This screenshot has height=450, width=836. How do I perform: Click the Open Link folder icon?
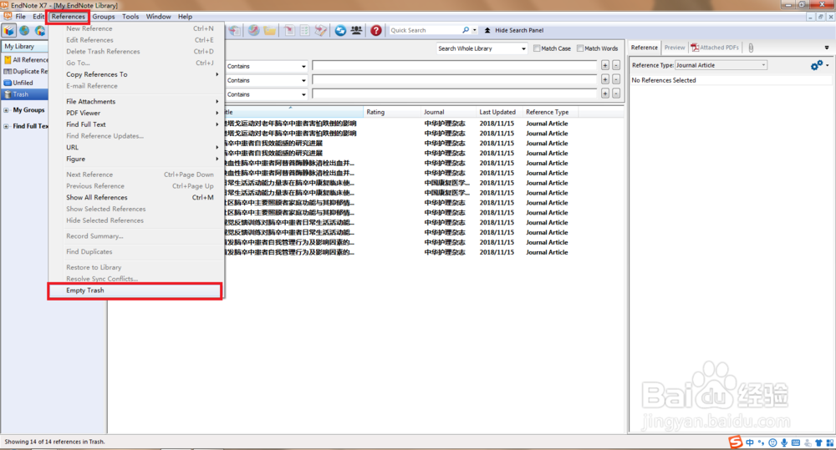coord(270,30)
